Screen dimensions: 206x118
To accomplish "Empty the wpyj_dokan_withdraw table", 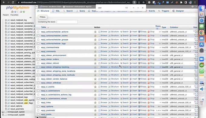I will tap(142, 83).
